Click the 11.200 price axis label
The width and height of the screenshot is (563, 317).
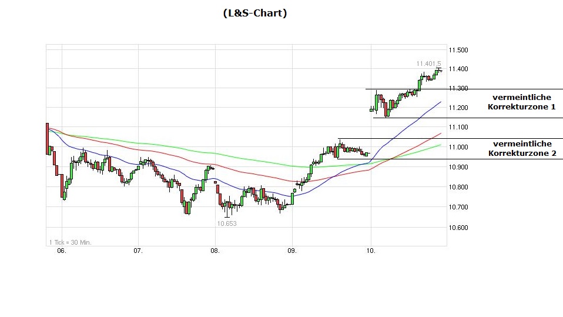click(x=458, y=108)
